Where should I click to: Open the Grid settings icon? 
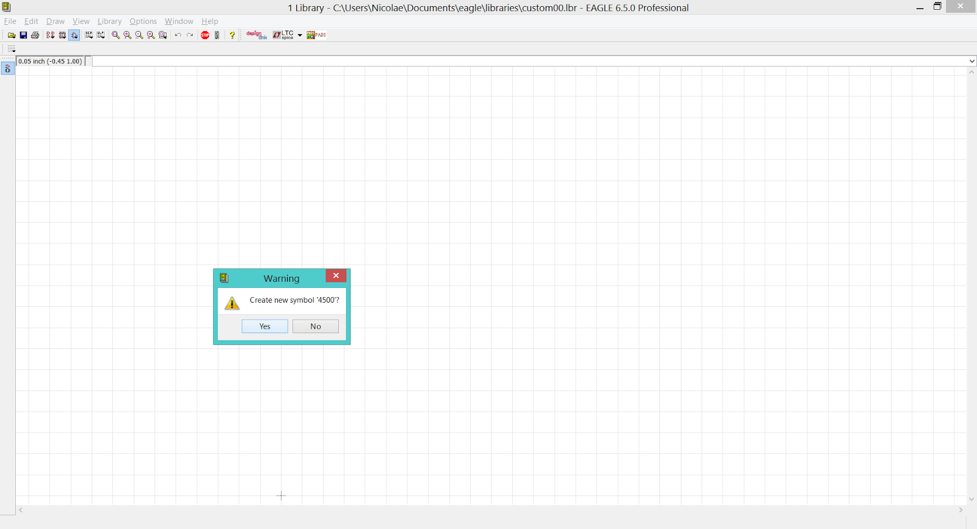12,49
